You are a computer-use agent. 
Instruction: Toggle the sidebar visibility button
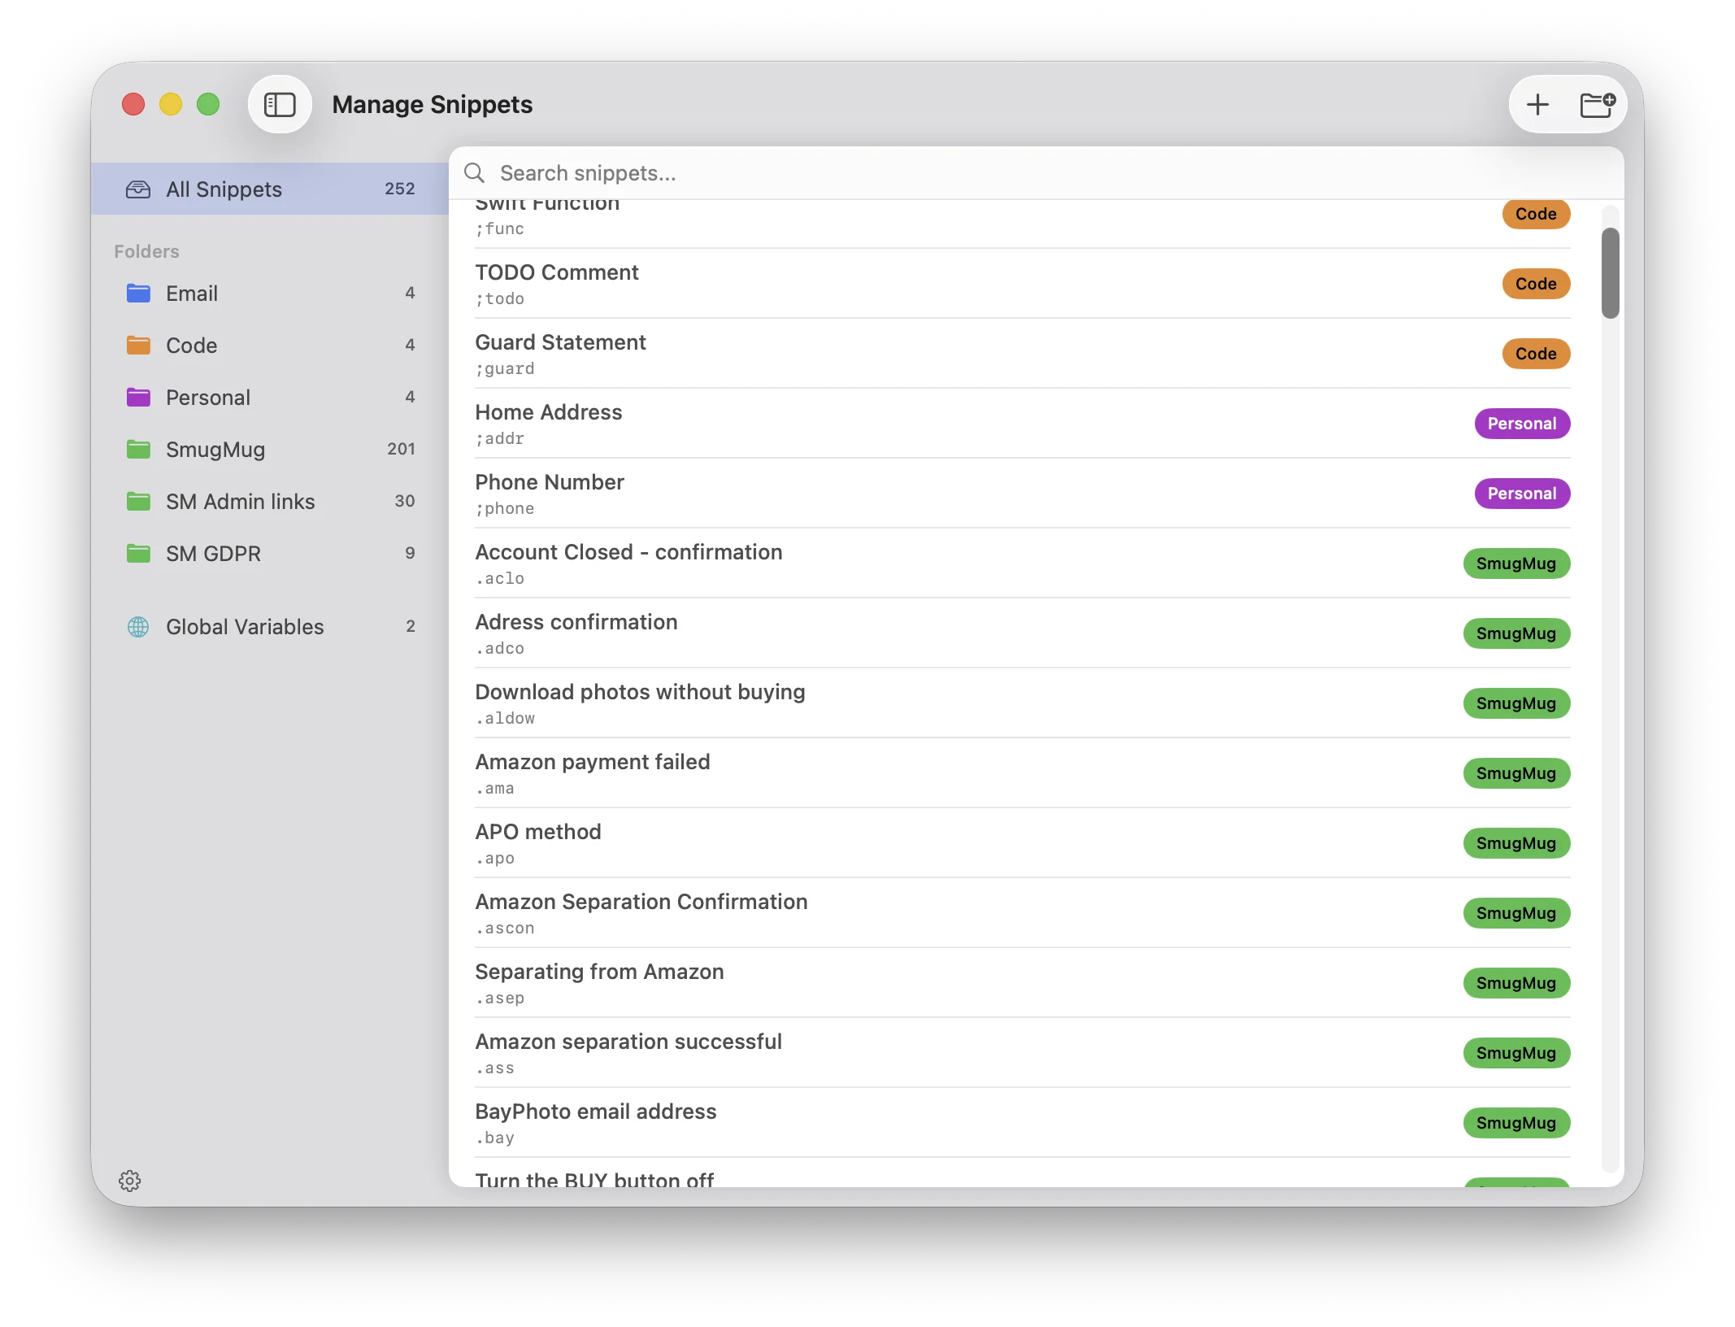coord(280,105)
